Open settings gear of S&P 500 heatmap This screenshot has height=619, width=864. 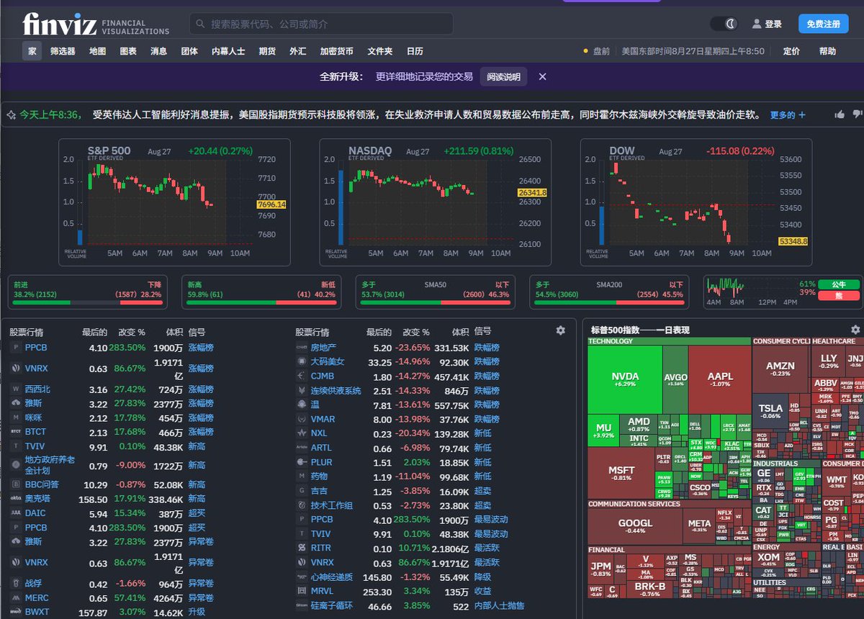coord(855,330)
